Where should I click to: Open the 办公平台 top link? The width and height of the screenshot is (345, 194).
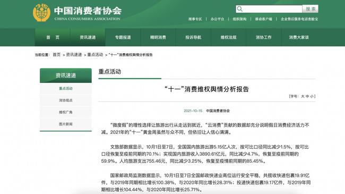pos(217,19)
